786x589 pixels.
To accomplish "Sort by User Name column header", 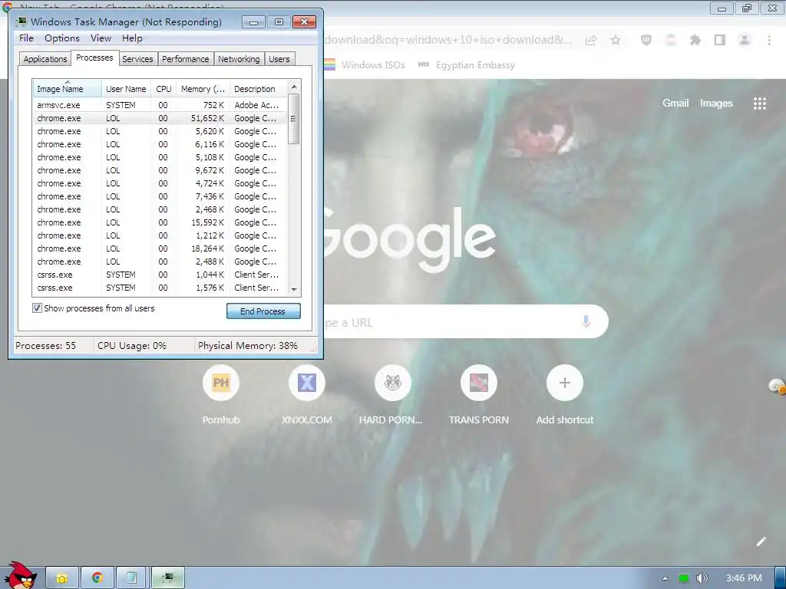I will tap(127, 89).
